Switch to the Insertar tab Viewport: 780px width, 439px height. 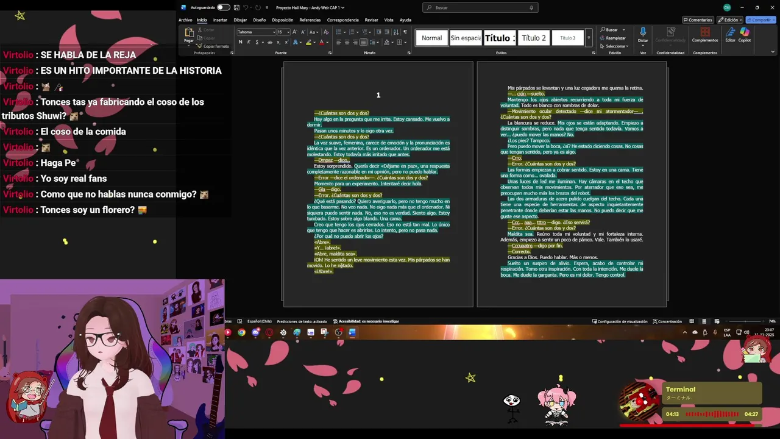pos(220,20)
